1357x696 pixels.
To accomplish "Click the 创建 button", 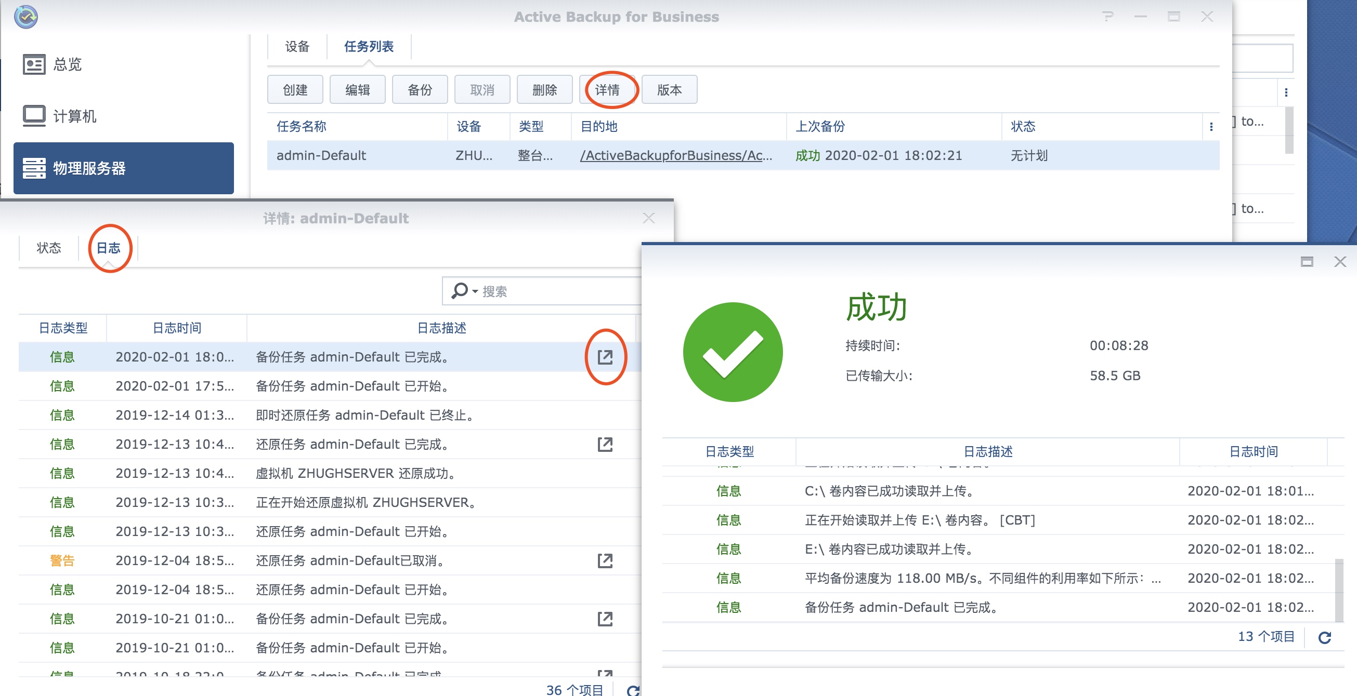I will tap(295, 90).
